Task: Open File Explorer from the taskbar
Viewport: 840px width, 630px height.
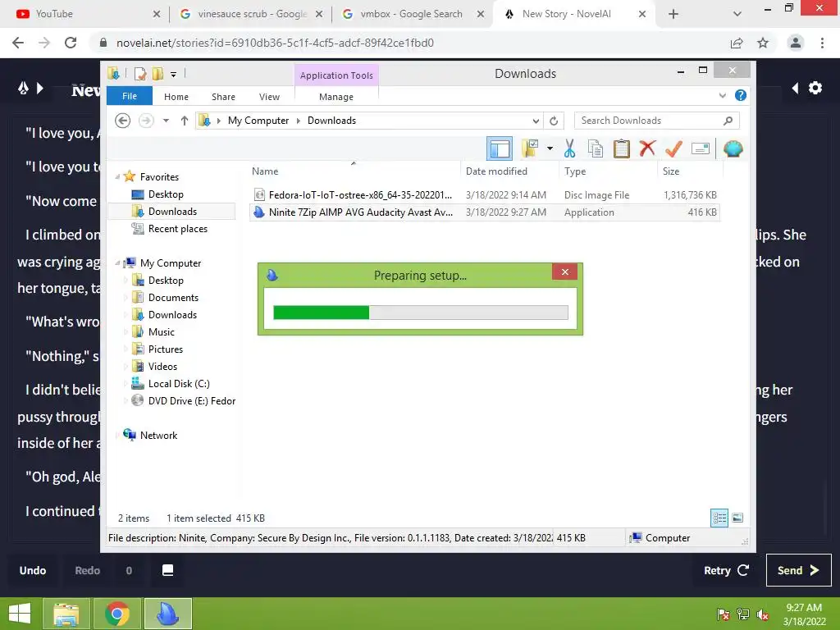Action: (x=66, y=614)
